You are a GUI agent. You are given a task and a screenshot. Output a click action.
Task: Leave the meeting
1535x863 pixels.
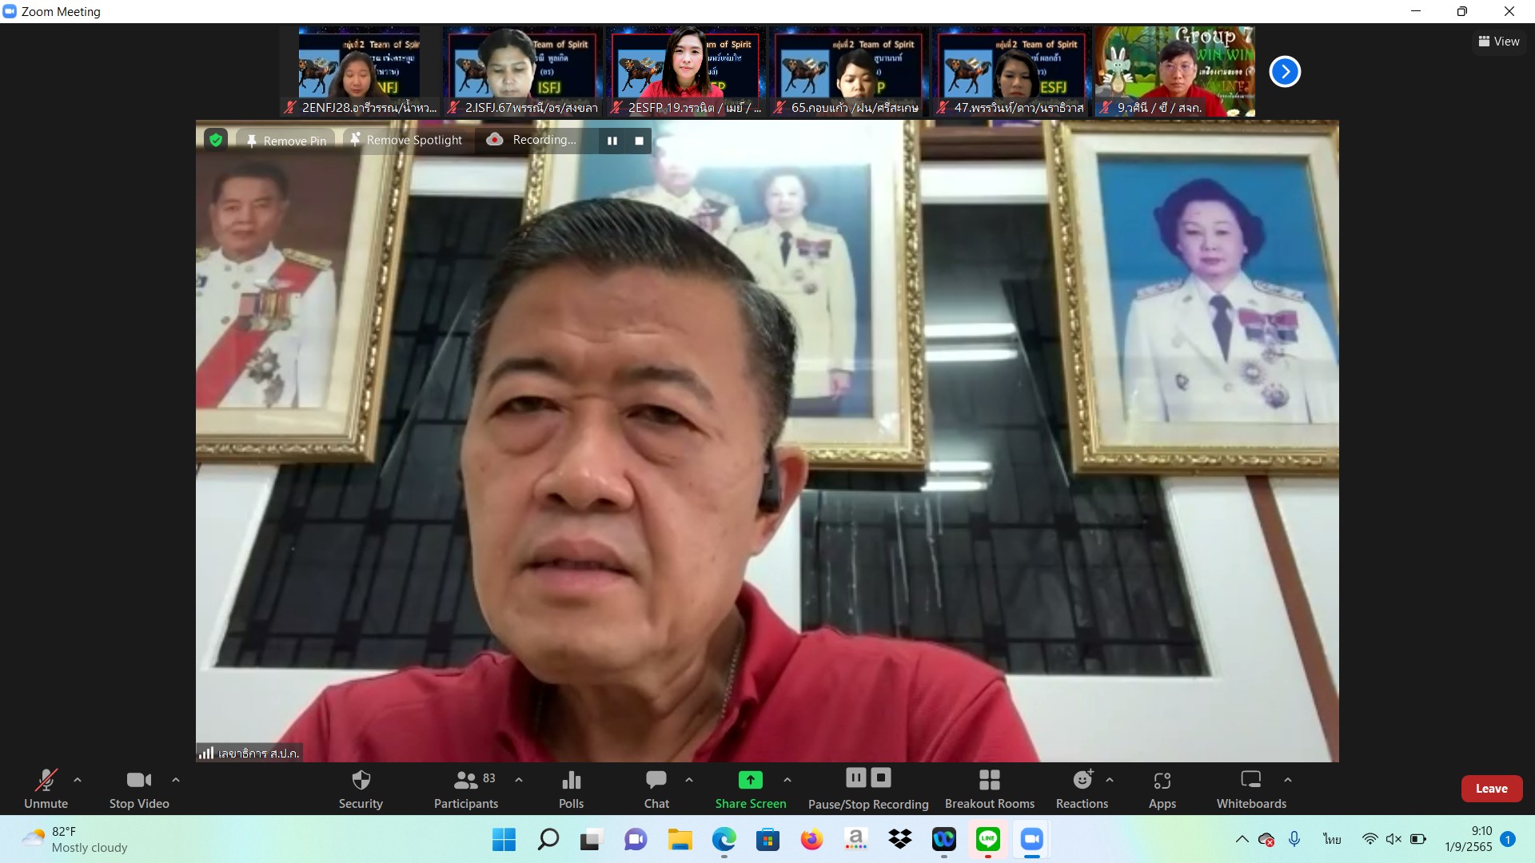point(1491,788)
